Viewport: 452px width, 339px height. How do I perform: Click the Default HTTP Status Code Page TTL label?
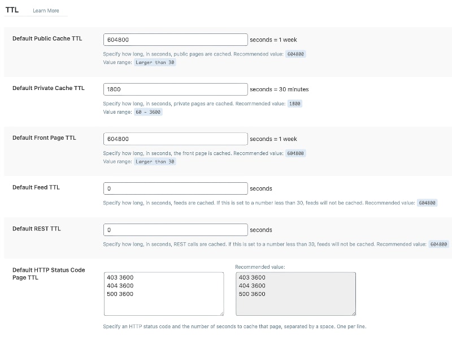click(49, 274)
